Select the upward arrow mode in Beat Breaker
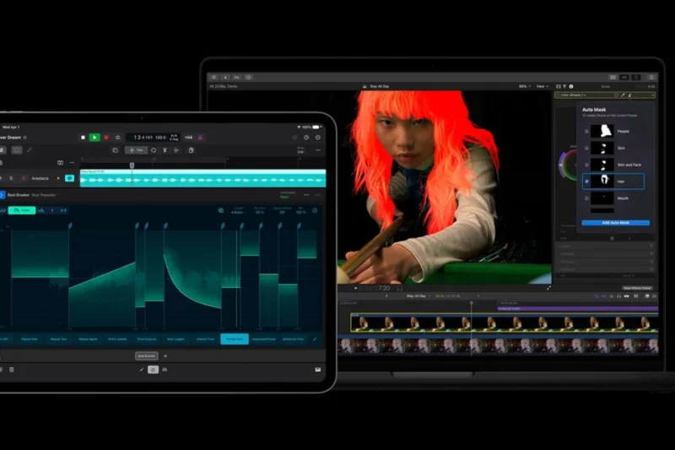This screenshot has height=450, width=675. 52,210
